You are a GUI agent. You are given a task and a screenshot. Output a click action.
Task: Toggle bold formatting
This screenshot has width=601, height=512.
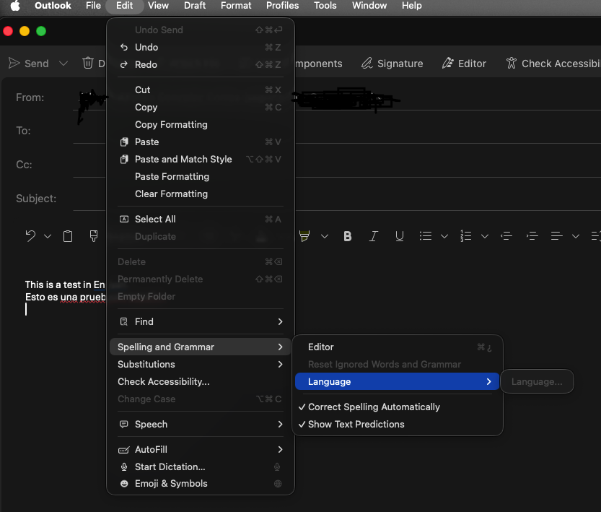(348, 236)
